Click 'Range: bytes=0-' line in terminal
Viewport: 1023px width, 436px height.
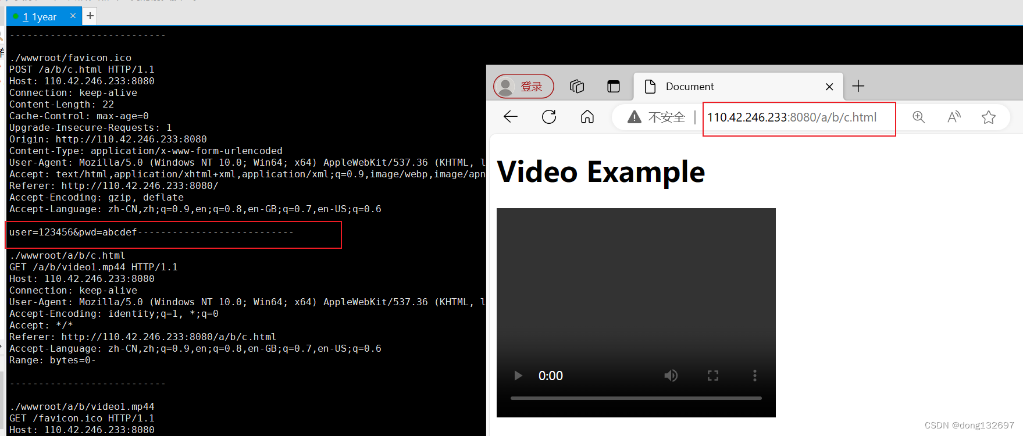click(x=52, y=360)
